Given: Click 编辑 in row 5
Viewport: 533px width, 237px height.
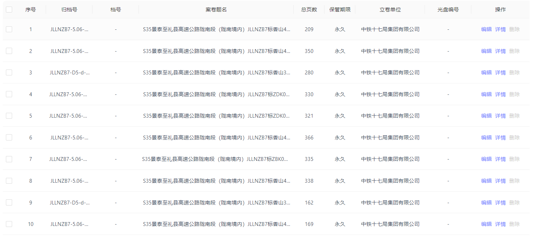Looking at the screenshot, I should pos(486,116).
